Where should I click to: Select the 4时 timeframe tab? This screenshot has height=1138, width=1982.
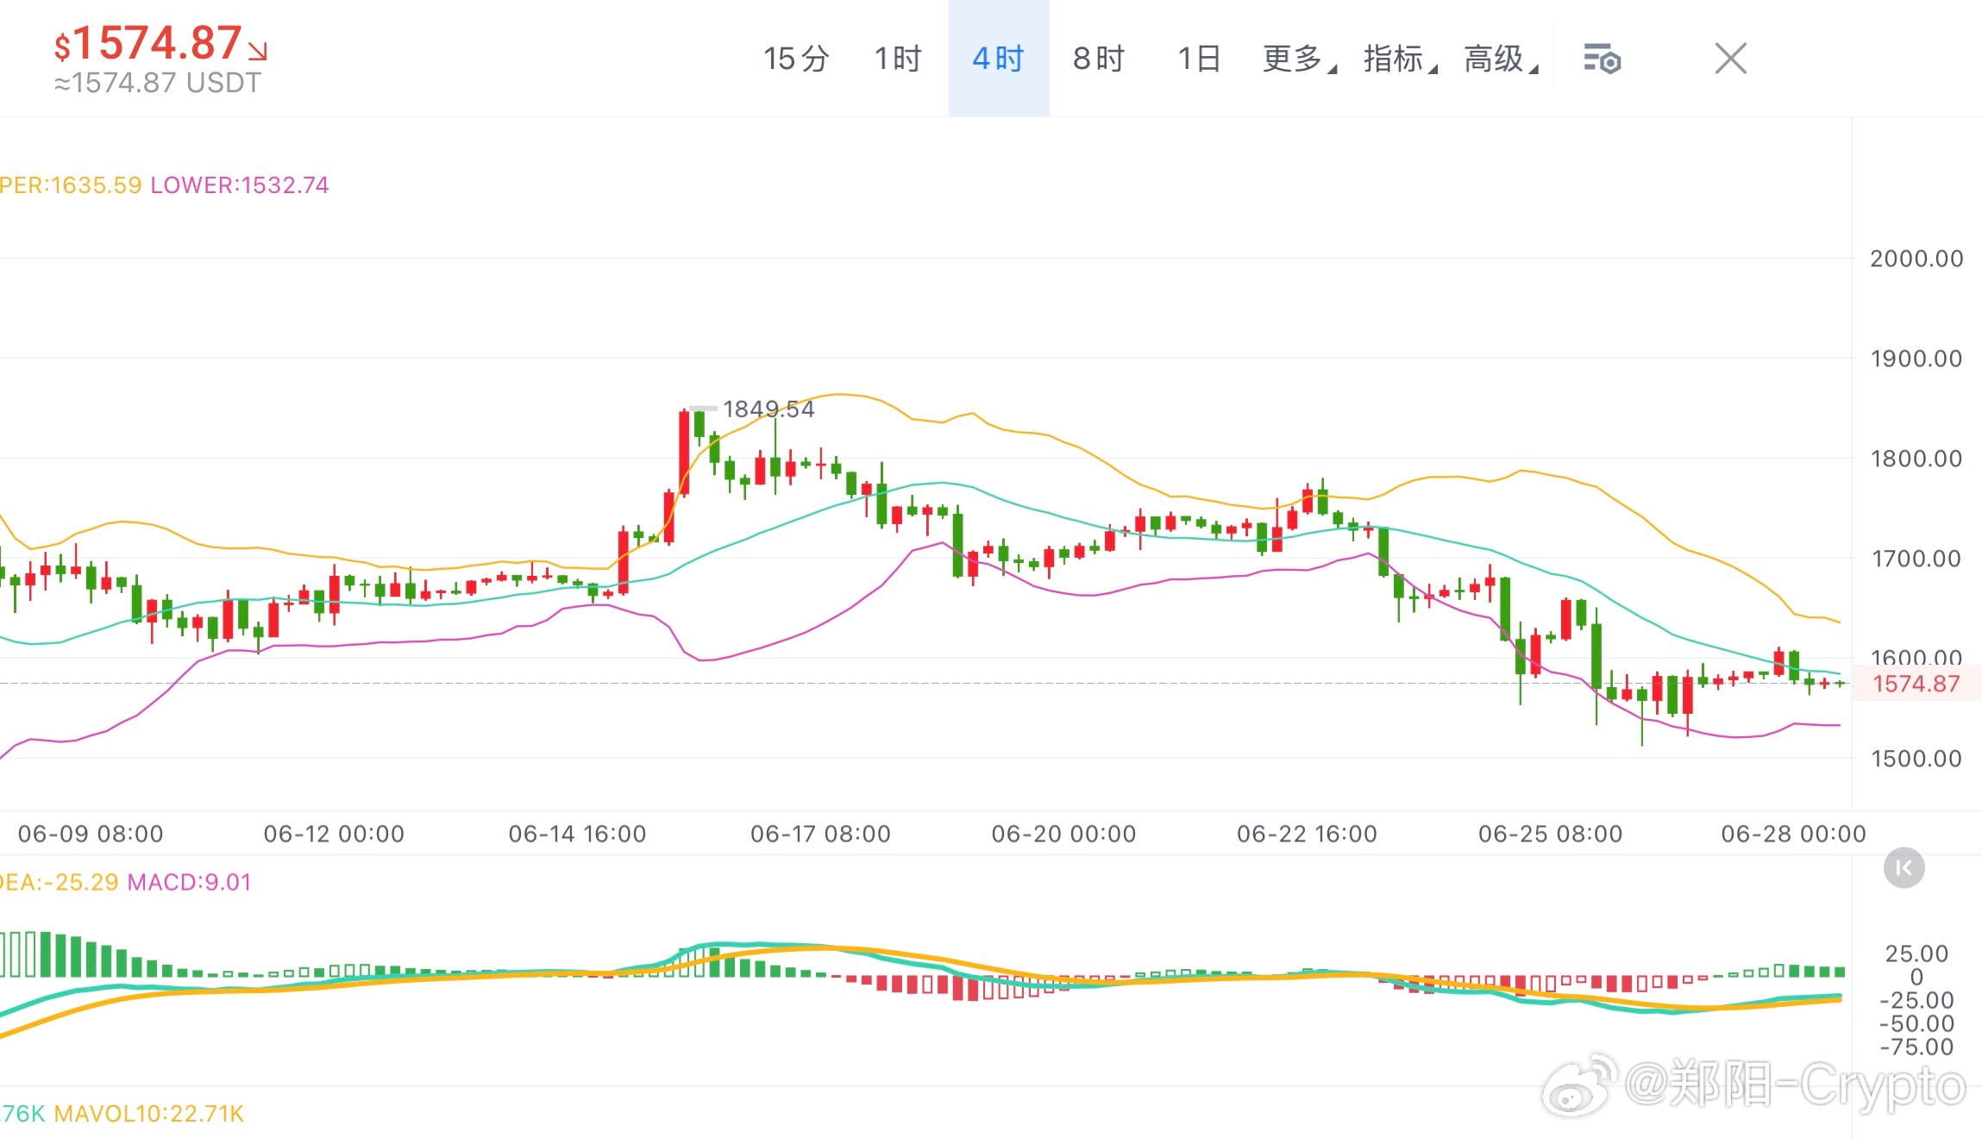999,59
